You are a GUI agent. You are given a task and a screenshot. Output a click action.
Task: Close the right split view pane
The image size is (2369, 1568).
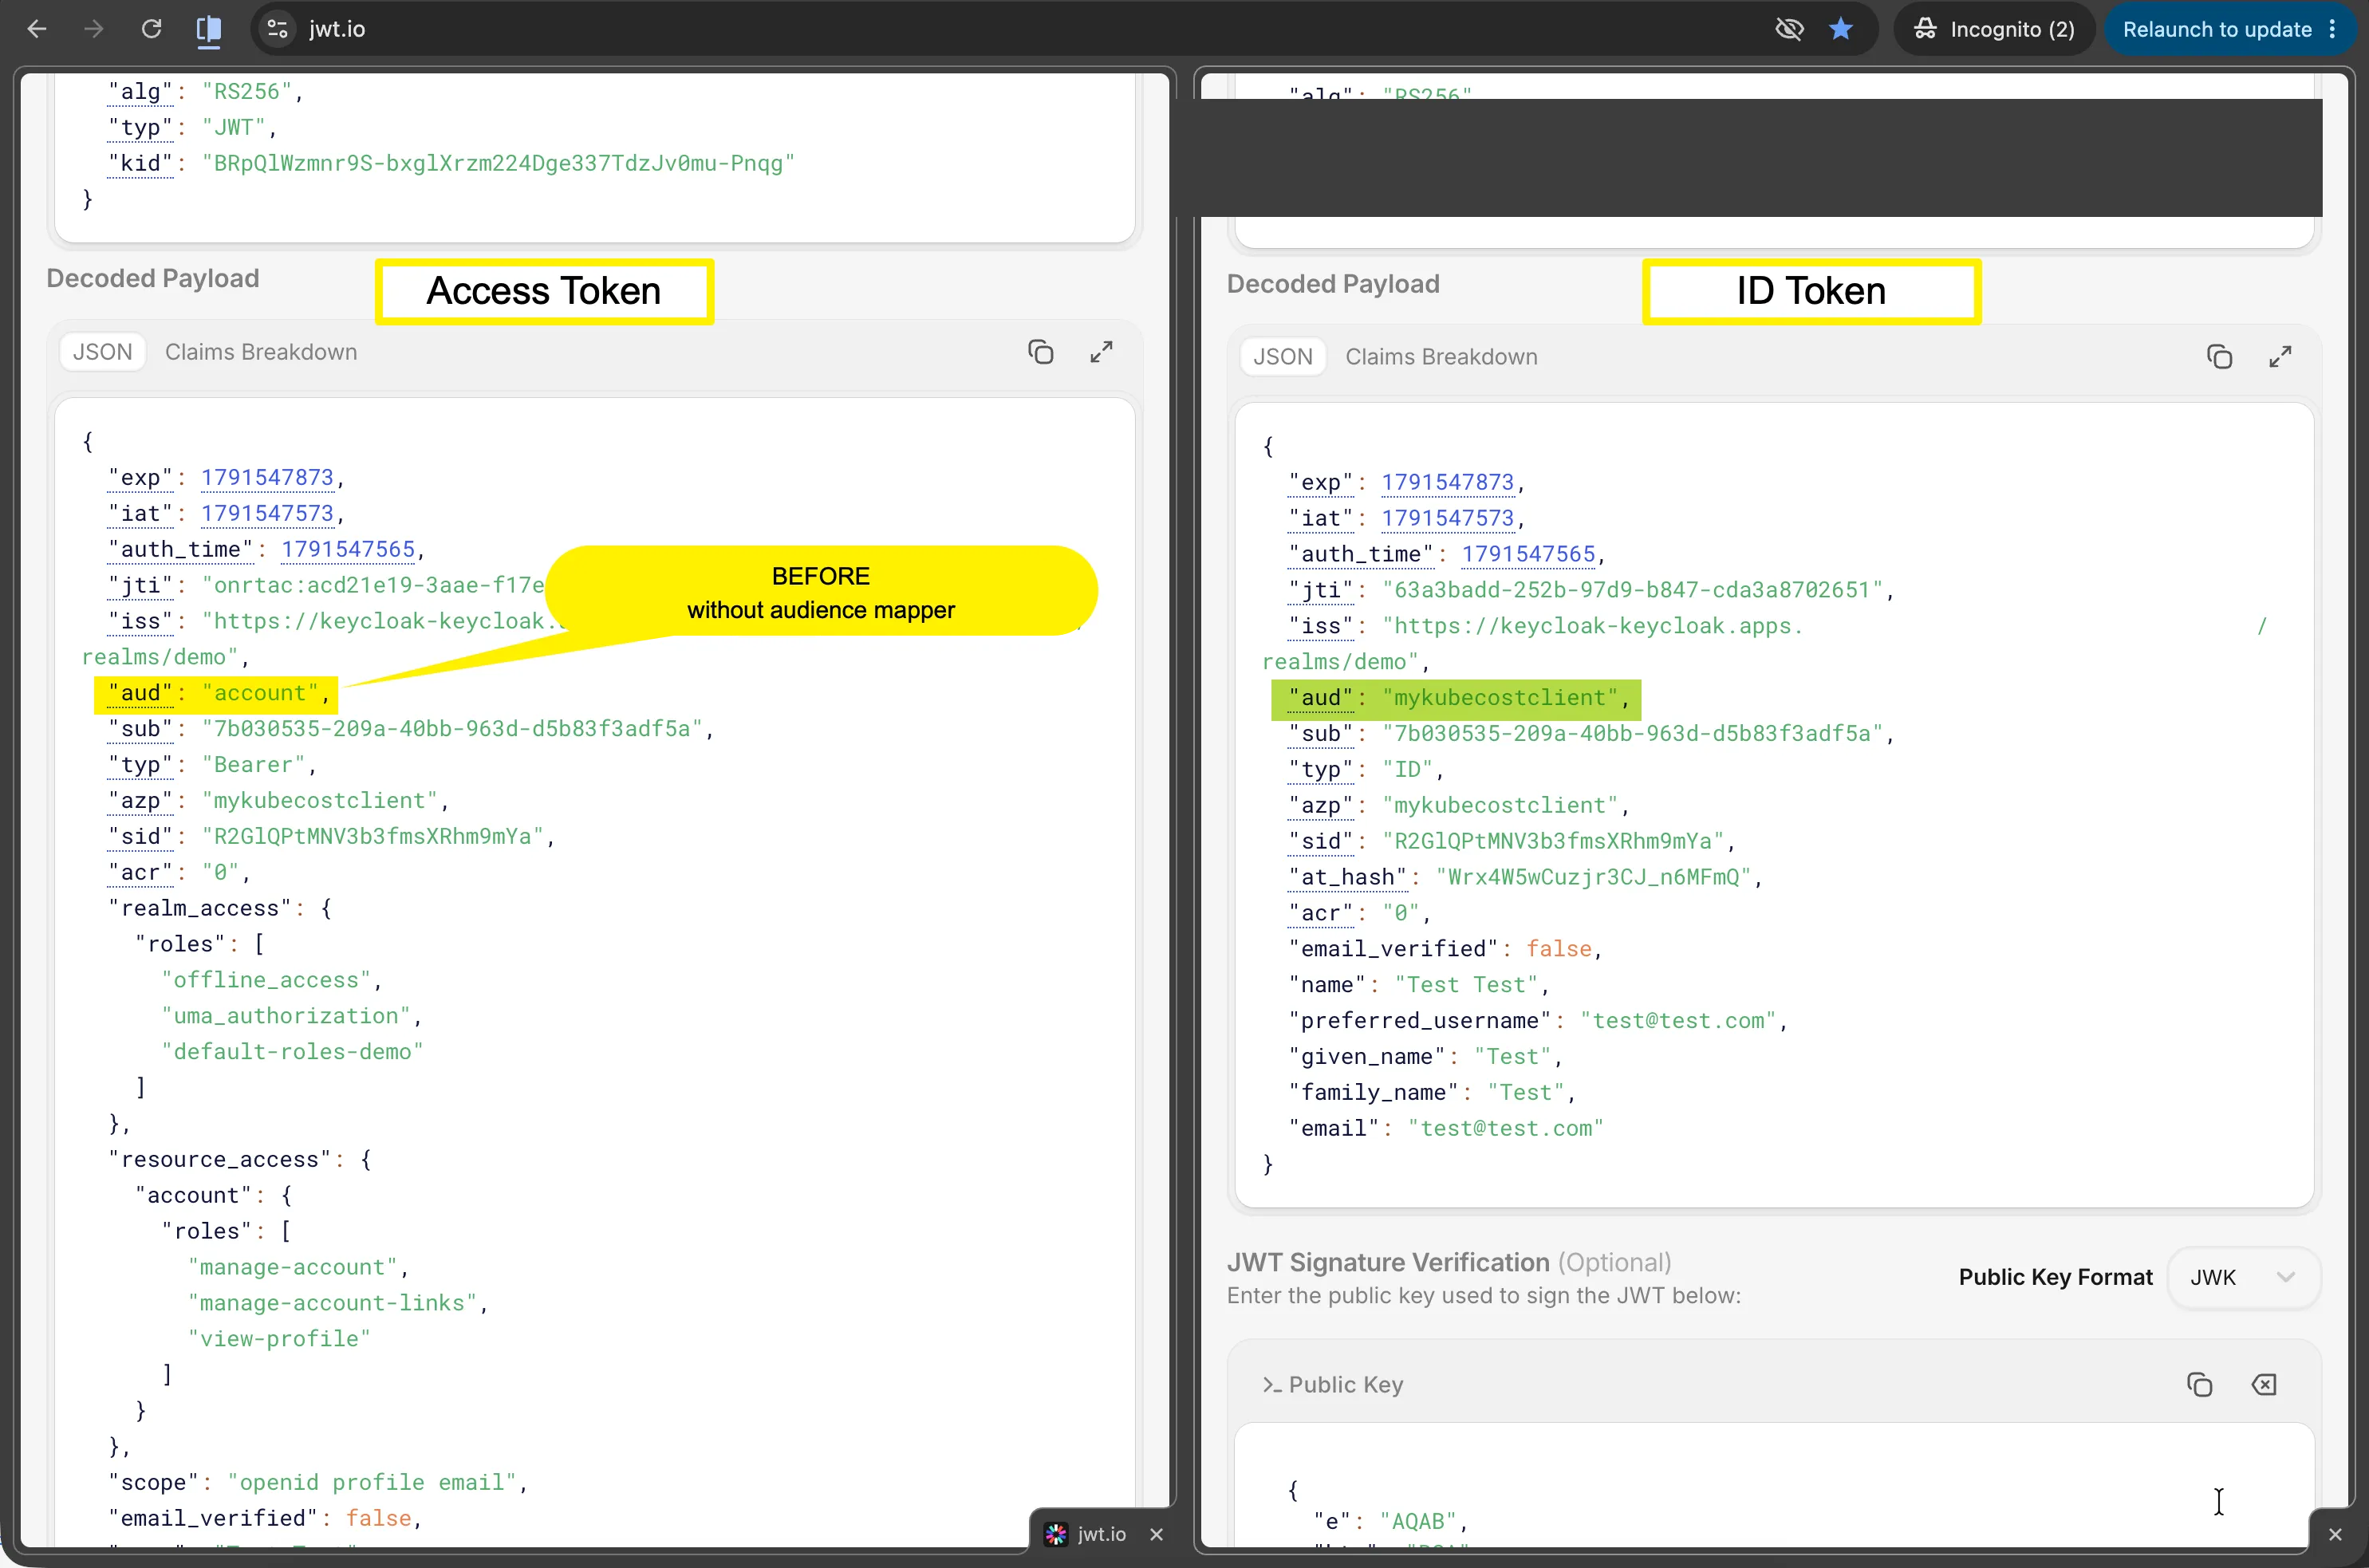[2335, 1534]
